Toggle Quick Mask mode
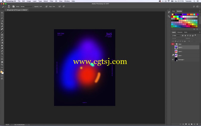Screen dimensions: 201x126 coord(2,76)
